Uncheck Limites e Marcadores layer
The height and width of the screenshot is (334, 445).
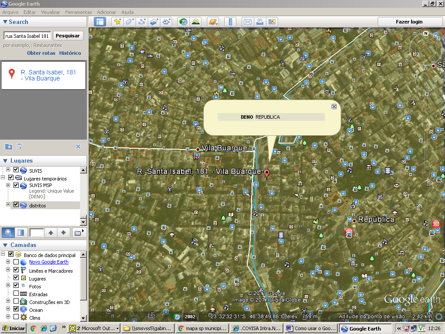pyautogui.click(x=16, y=270)
